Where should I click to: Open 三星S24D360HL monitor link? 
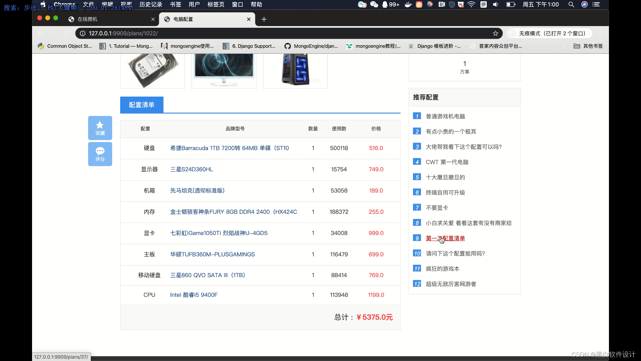click(x=192, y=169)
